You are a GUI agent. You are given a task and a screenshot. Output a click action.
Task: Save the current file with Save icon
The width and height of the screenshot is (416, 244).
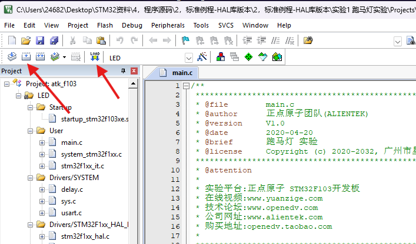(40, 40)
